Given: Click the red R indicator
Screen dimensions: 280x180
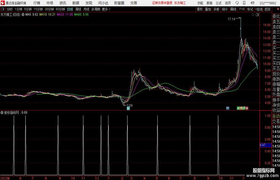Looking at the screenshot, I should click(x=278, y=9).
